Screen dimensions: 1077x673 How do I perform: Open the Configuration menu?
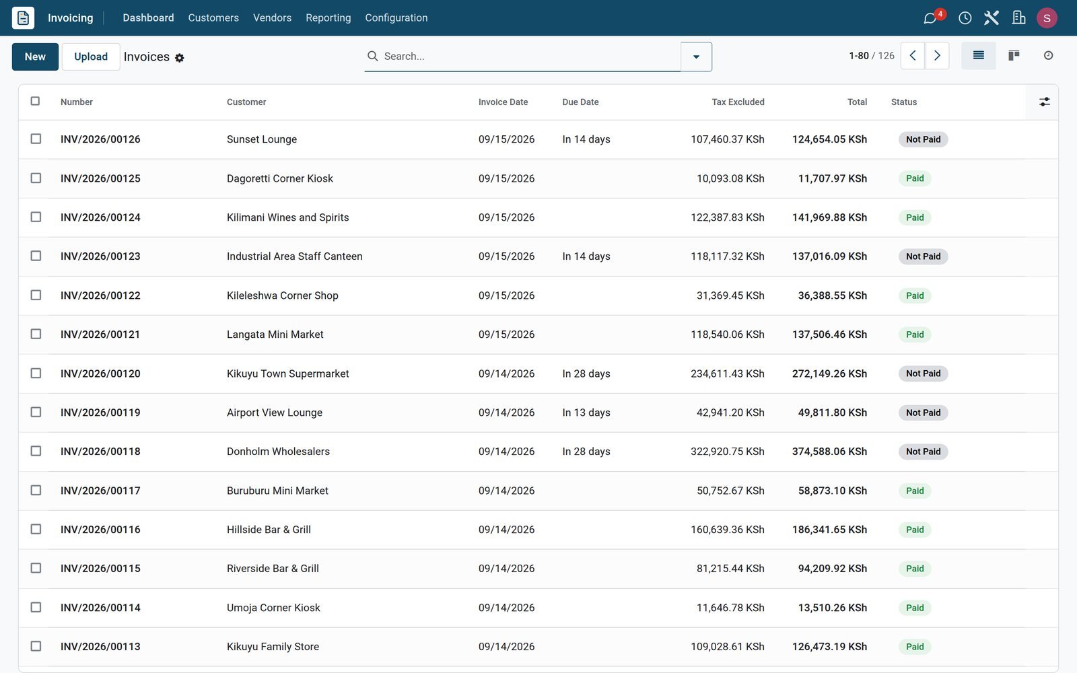pyautogui.click(x=396, y=17)
